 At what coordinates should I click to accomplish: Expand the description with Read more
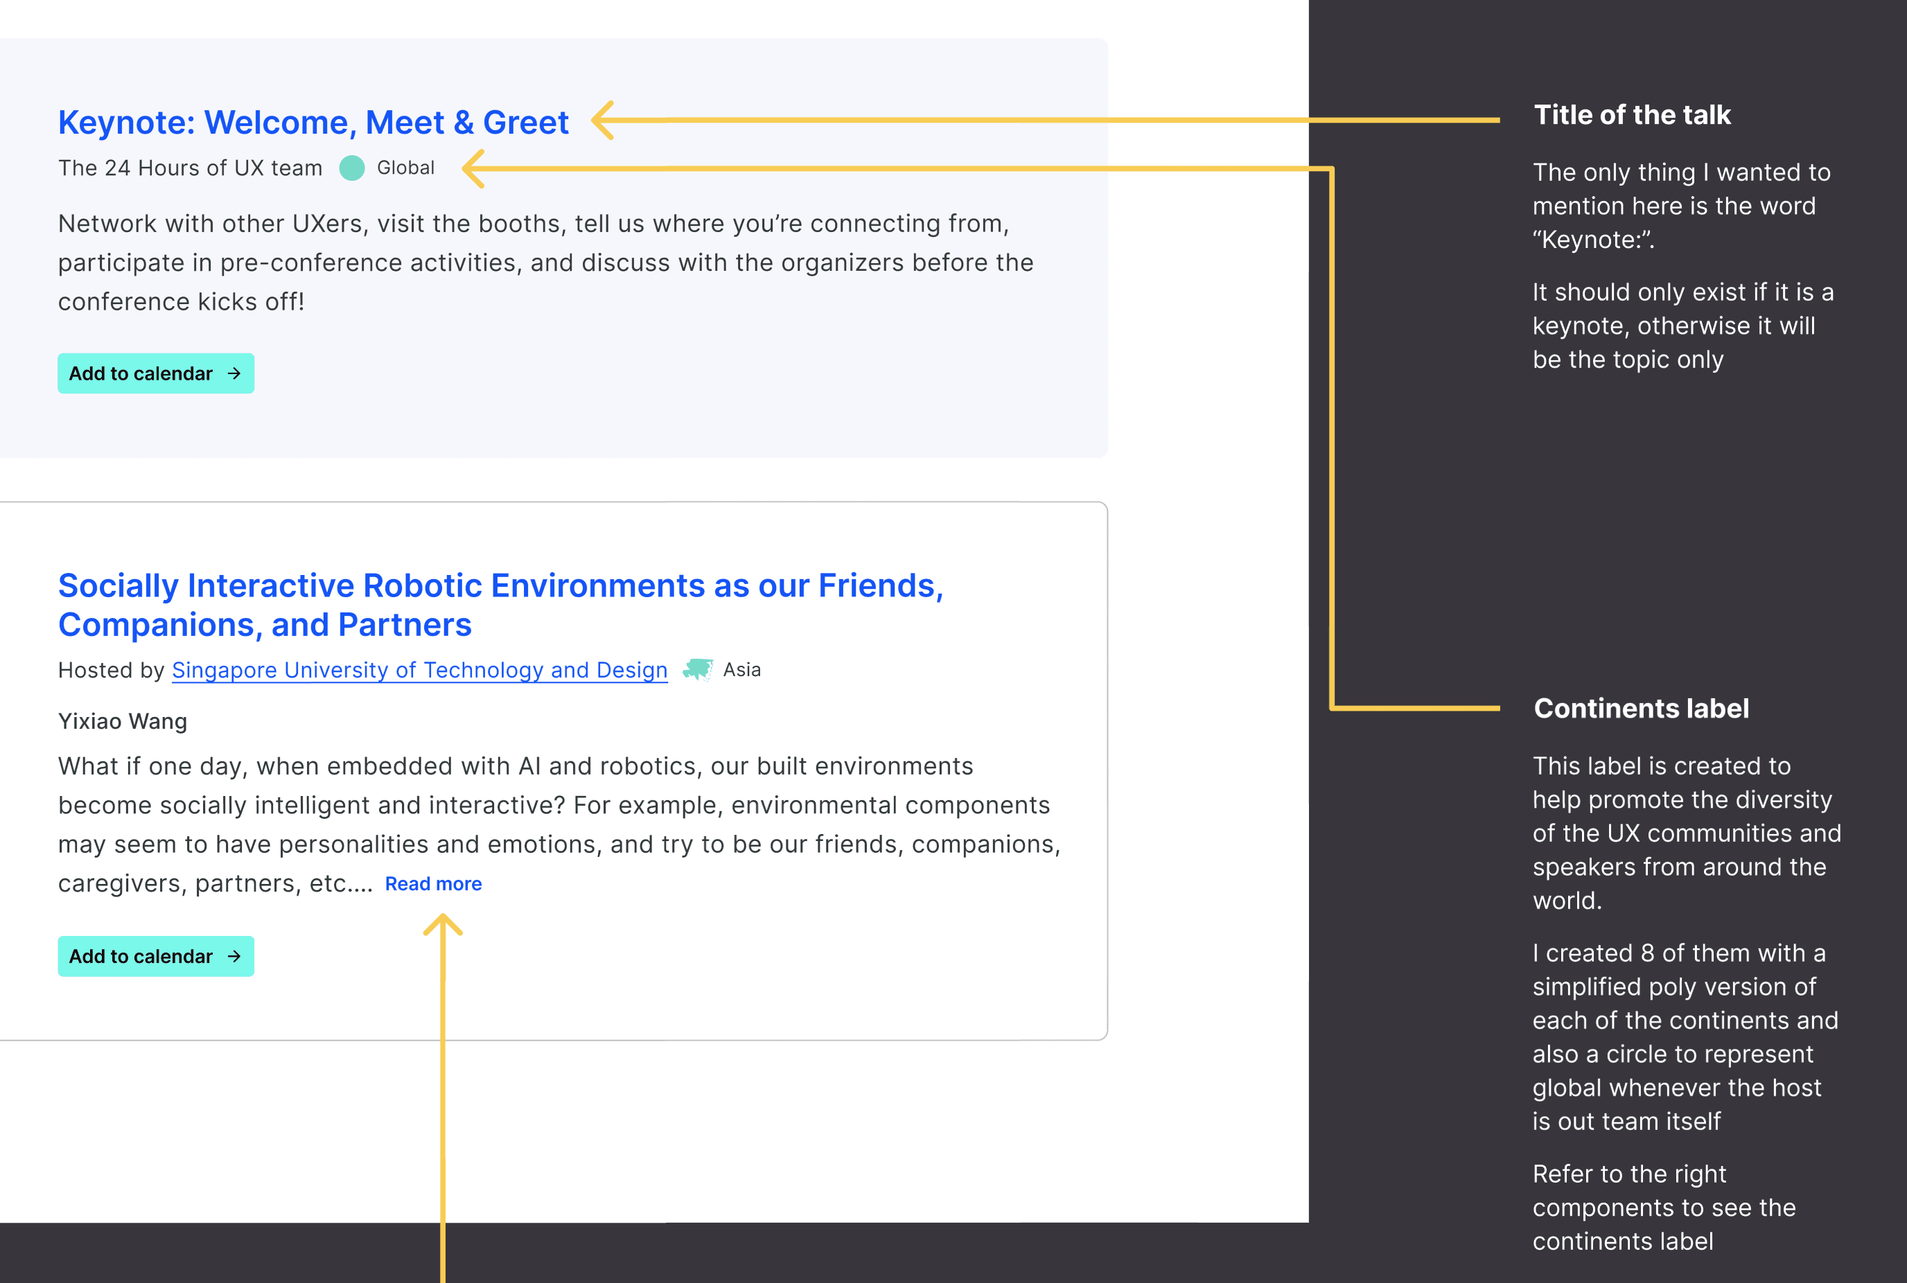(433, 884)
